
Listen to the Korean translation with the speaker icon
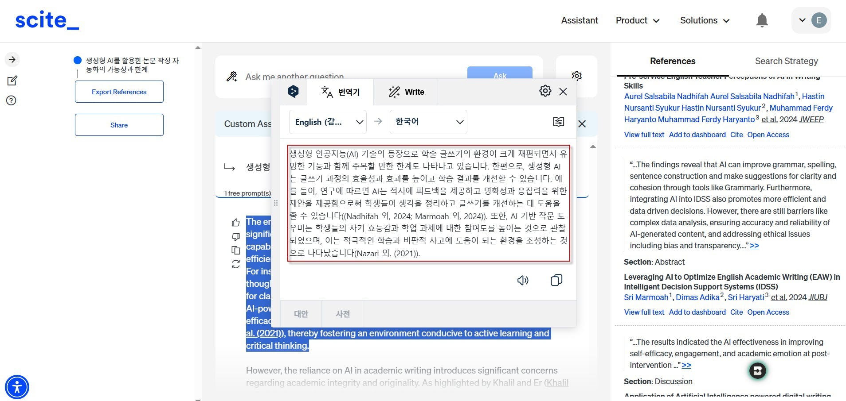[523, 280]
